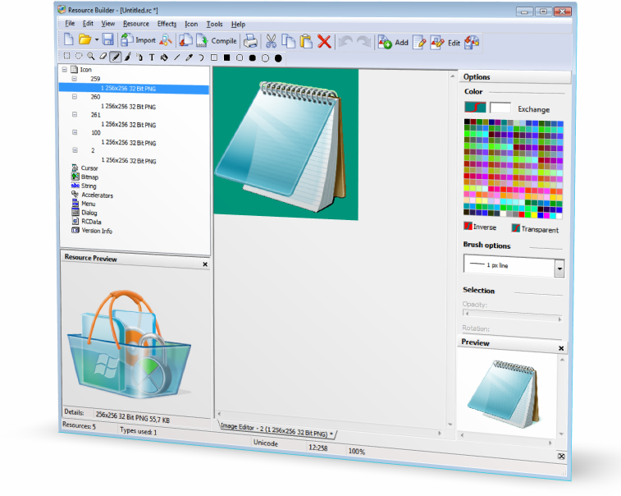Click the Print icon in toolbar

click(x=251, y=41)
